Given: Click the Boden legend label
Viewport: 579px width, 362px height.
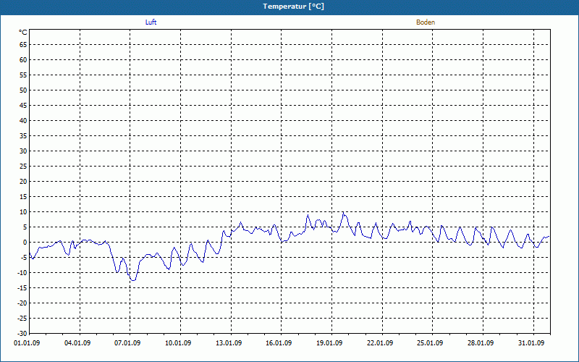Looking at the screenshot, I should click(x=426, y=22).
